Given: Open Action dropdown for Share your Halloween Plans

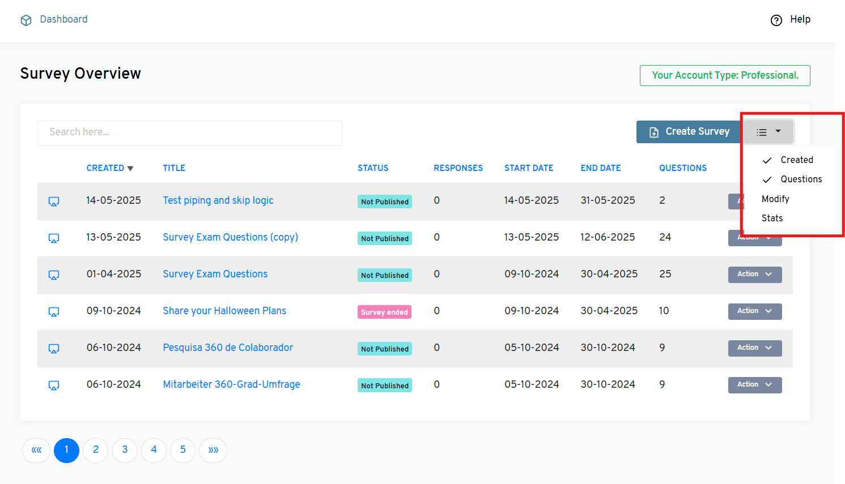Looking at the screenshot, I should click(755, 311).
